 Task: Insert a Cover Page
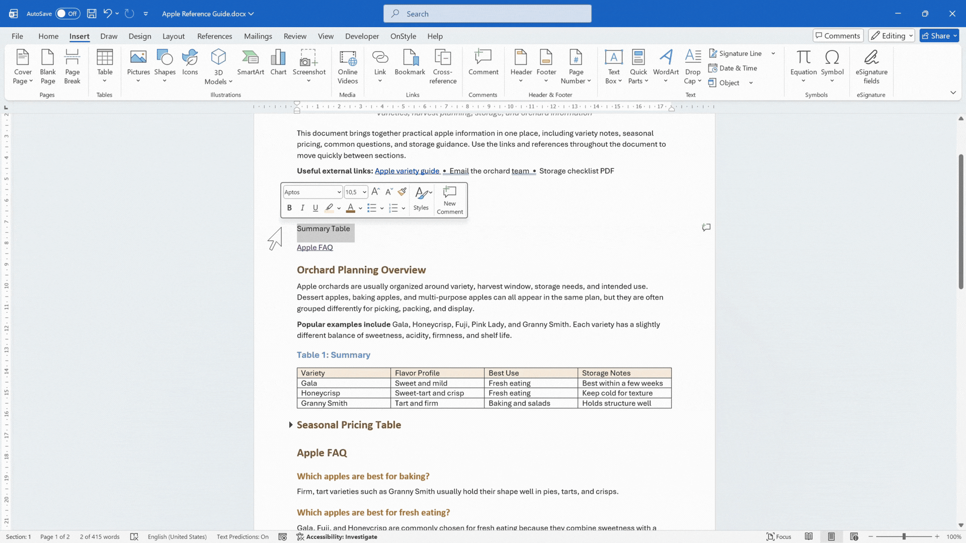click(x=23, y=66)
